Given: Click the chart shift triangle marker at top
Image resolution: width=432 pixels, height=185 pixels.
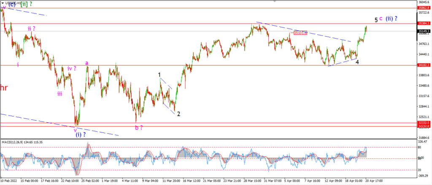Looking at the screenshot, I should (x=274, y=1).
